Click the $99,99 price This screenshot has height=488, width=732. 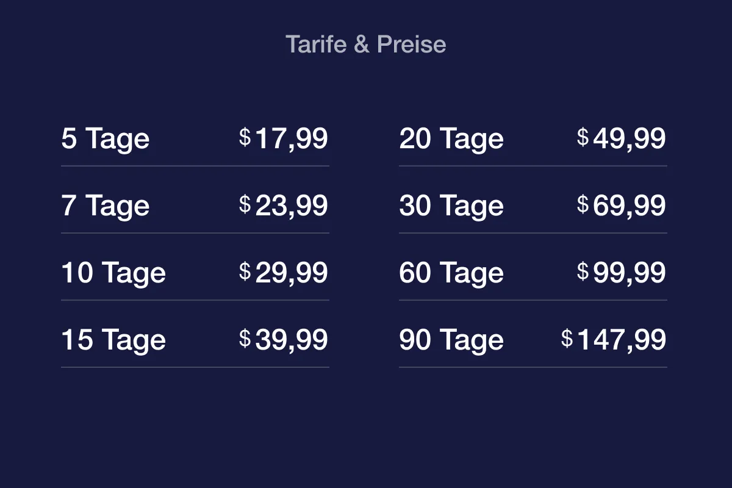click(x=622, y=273)
